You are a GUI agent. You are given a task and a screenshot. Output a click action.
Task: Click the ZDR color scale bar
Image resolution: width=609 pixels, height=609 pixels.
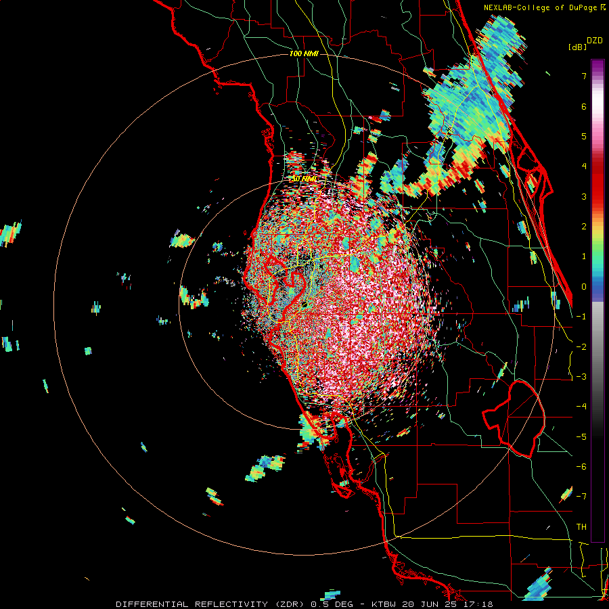(597, 300)
